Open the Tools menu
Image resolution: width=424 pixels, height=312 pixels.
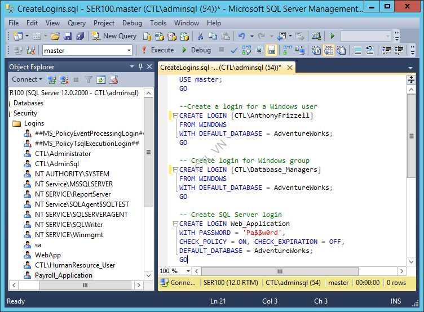(158, 23)
